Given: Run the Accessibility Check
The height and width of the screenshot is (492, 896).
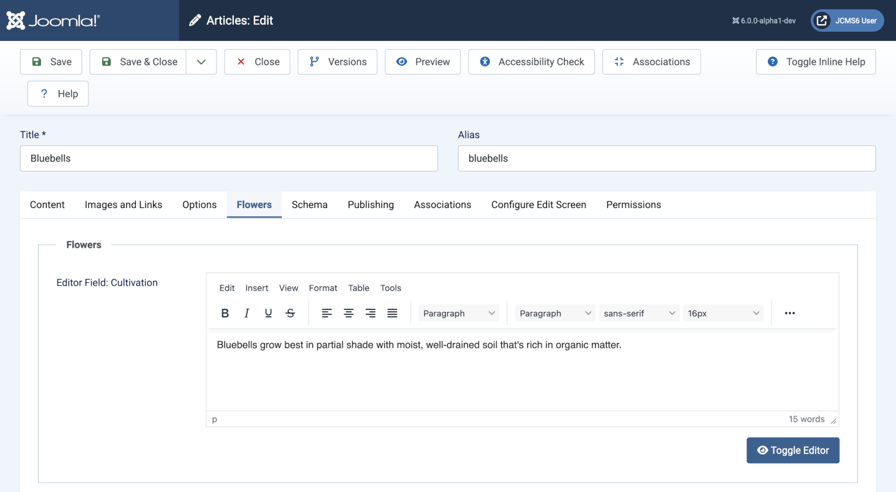Looking at the screenshot, I should (531, 61).
